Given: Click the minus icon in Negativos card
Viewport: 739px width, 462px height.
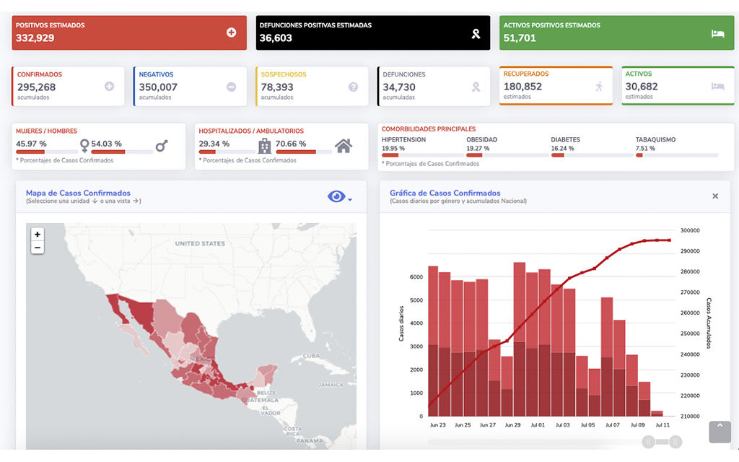Looking at the screenshot, I should pos(231,87).
